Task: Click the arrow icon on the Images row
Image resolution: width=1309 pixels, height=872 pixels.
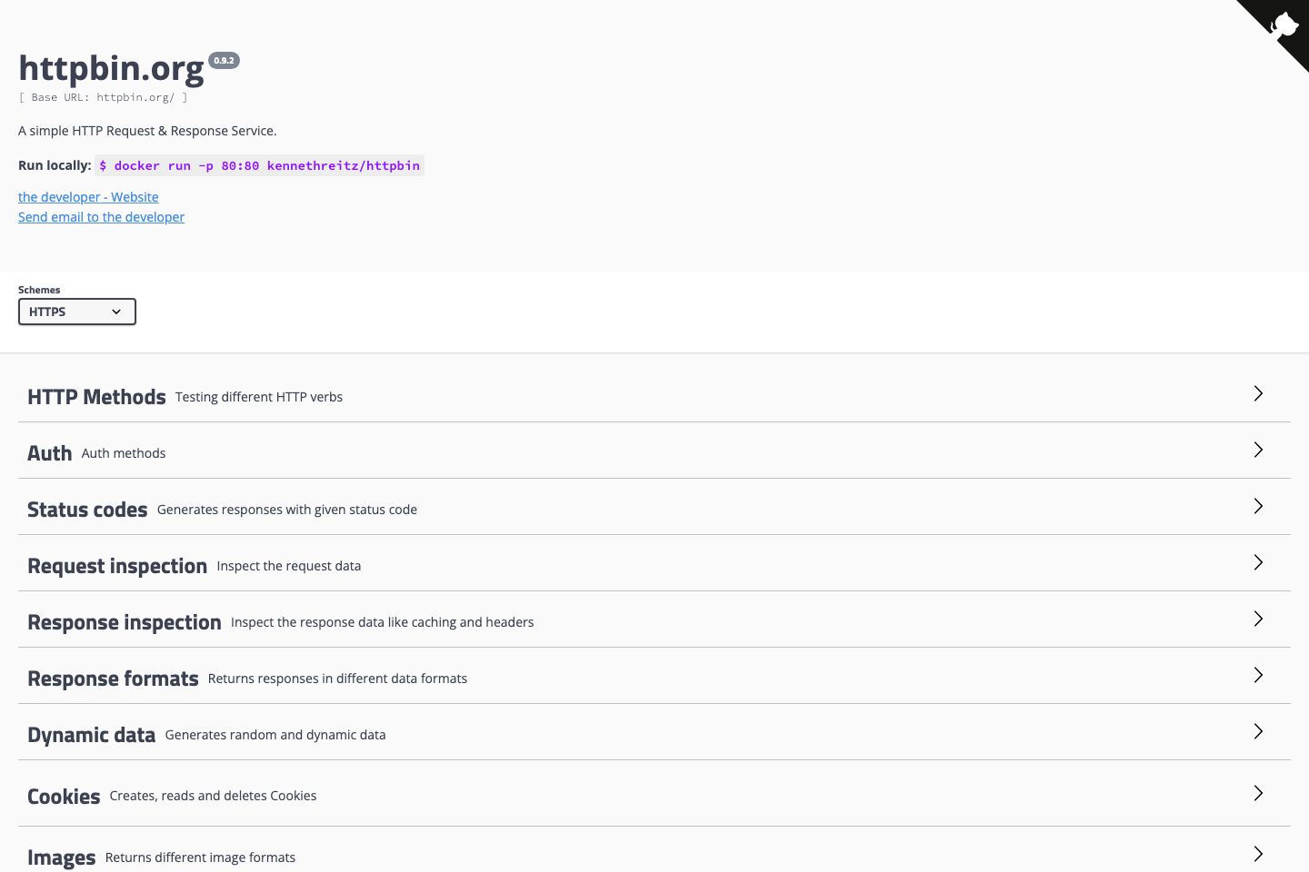Action: tap(1258, 854)
